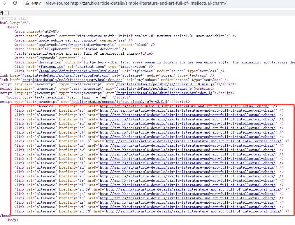Open the trade.js script link
Screen dimensions: 295x225
point(154,89)
